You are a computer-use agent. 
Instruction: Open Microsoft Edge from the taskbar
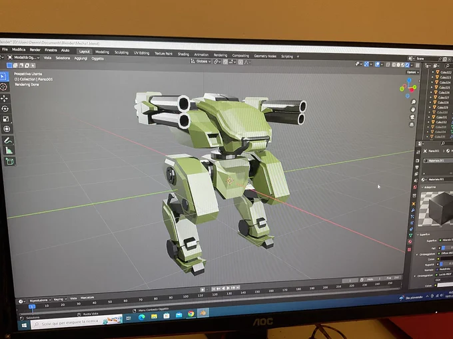[141, 317]
